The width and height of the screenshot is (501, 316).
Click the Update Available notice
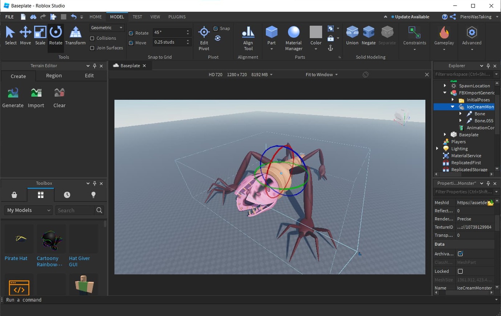click(410, 17)
